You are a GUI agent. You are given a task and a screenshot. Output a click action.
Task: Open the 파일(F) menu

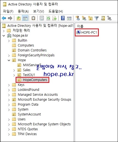click(x=8, y=11)
